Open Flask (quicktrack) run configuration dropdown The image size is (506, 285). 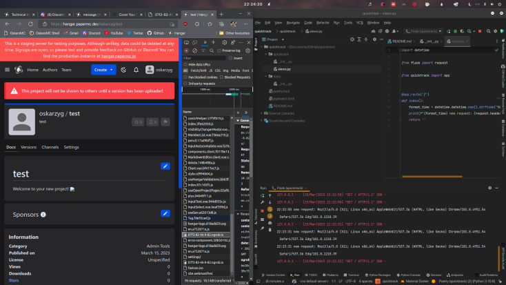coord(423,31)
